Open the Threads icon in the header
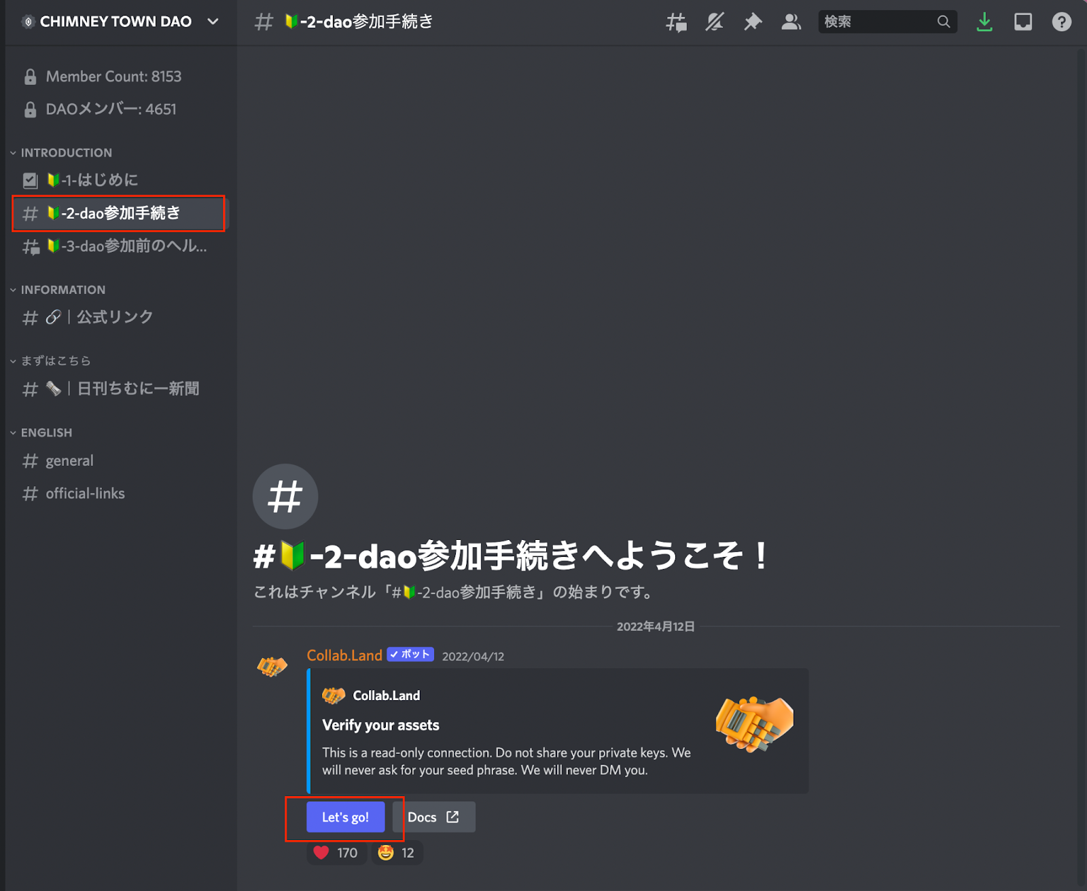This screenshot has height=891, width=1087. pos(676,22)
